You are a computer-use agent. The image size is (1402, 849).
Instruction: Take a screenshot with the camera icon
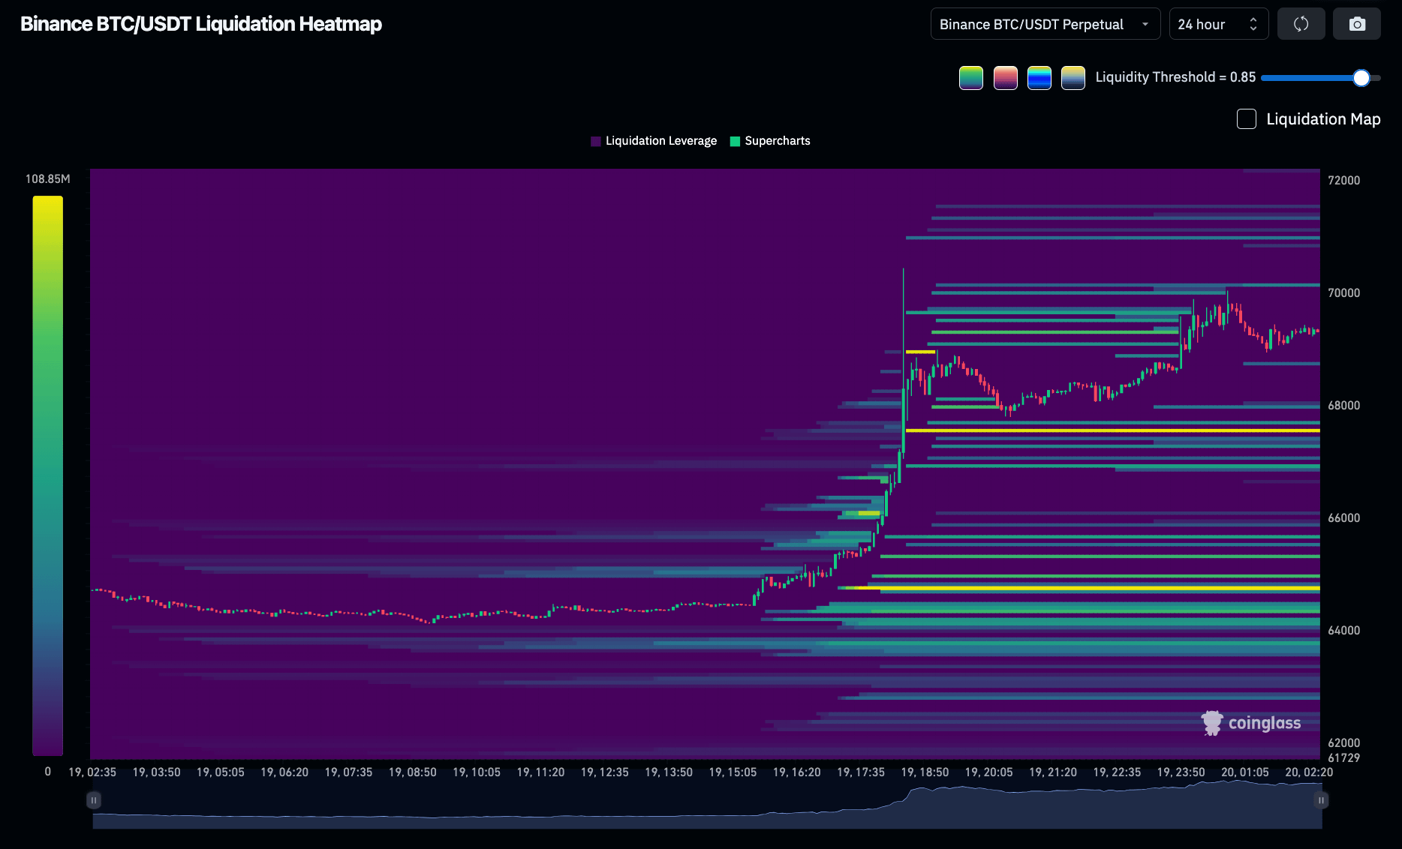1356,24
